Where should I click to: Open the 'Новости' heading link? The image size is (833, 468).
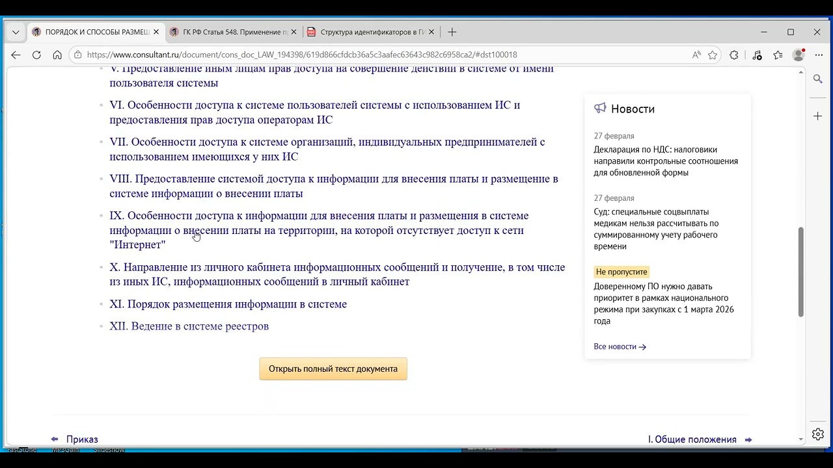click(633, 109)
